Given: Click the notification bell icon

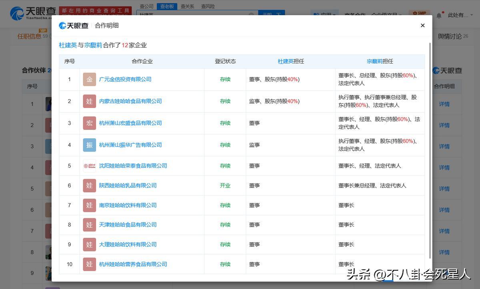Looking at the screenshot, I should (439, 15).
